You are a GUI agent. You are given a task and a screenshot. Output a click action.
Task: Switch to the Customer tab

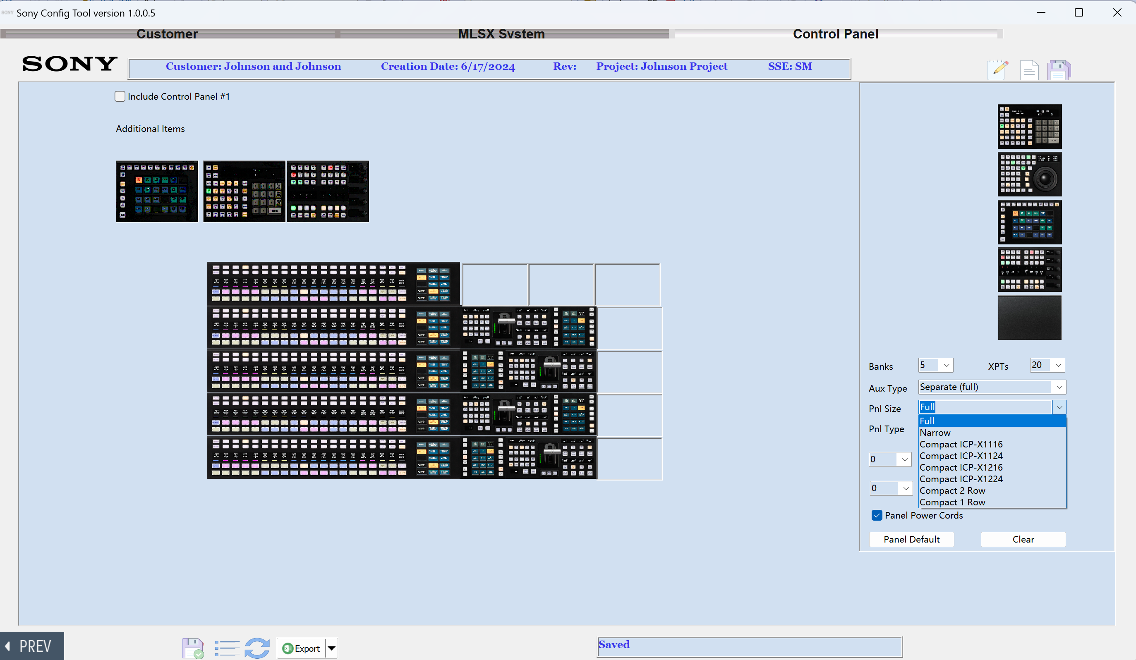click(x=167, y=34)
